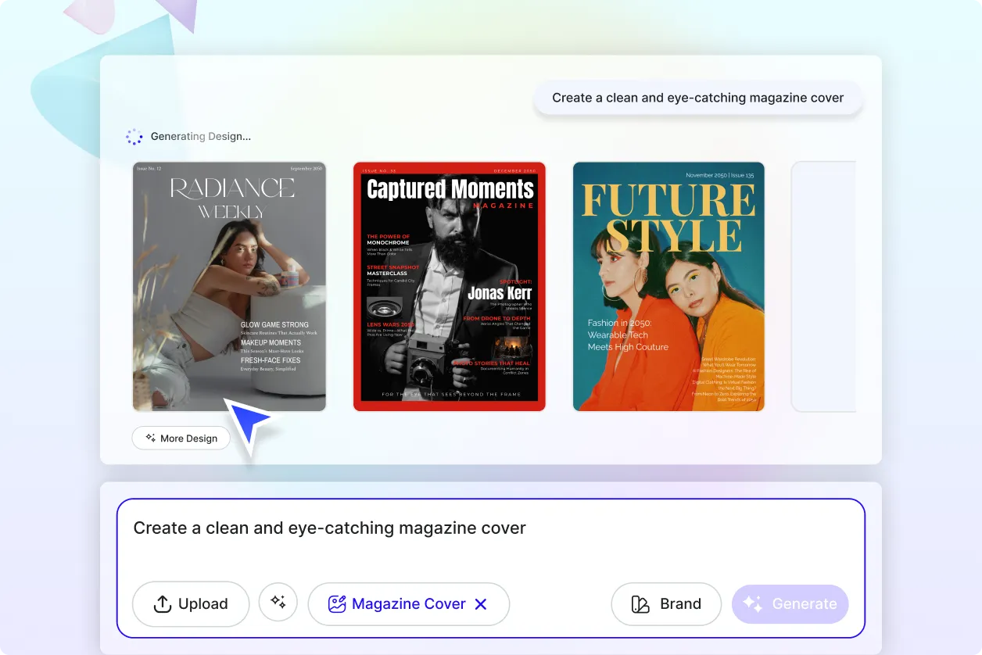Click the AI sparkle enhance prompt icon button

tap(278, 603)
